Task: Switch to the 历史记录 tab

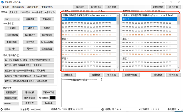Action: point(13,12)
